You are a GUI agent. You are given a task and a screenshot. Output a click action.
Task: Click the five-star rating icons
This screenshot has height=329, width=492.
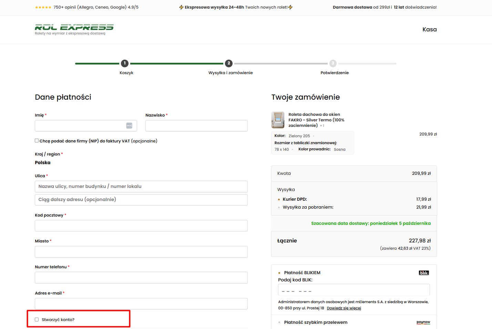click(43, 7)
